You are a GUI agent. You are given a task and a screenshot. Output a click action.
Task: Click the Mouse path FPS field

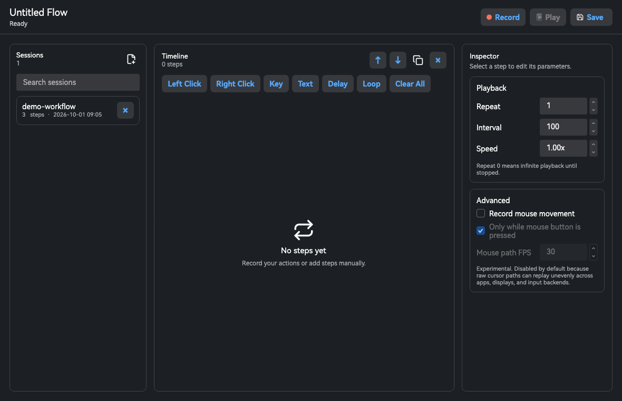[563, 252]
